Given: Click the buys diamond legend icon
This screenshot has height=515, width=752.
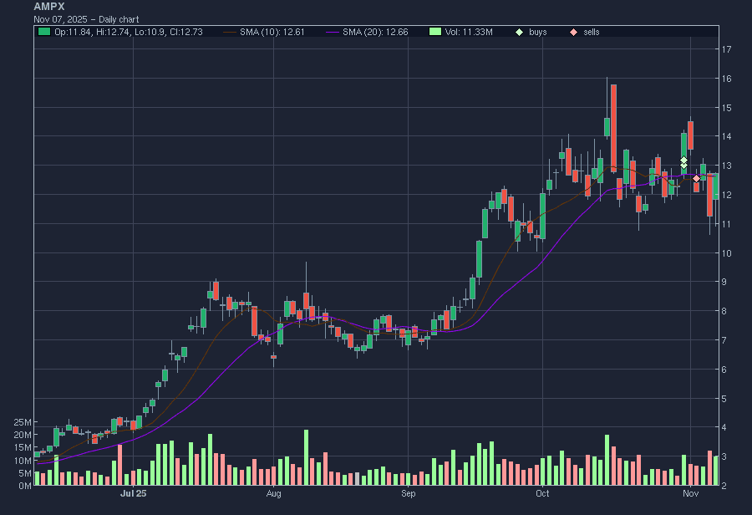Looking at the screenshot, I should pyautogui.click(x=519, y=32).
